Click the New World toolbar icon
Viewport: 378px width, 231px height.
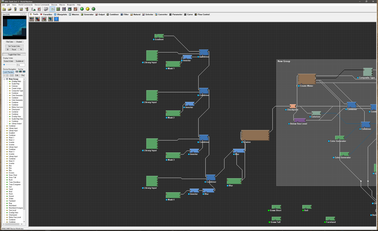click(x=4, y=9)
